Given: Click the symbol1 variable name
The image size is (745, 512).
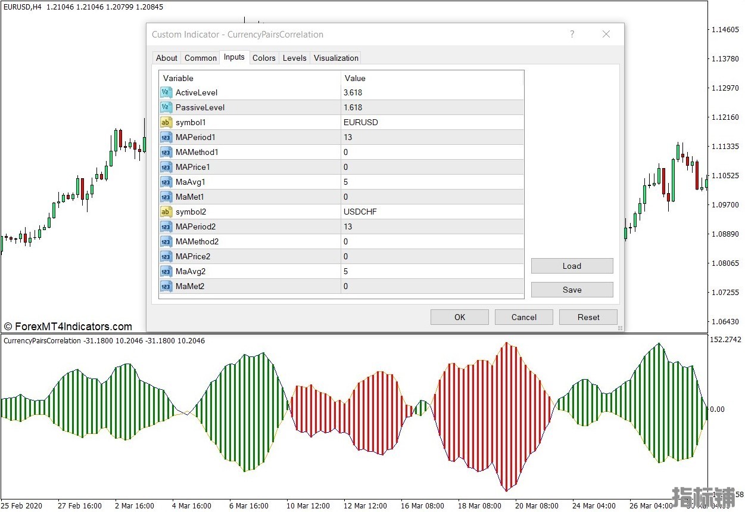Looking at the screenshot, I should [191, 122].
